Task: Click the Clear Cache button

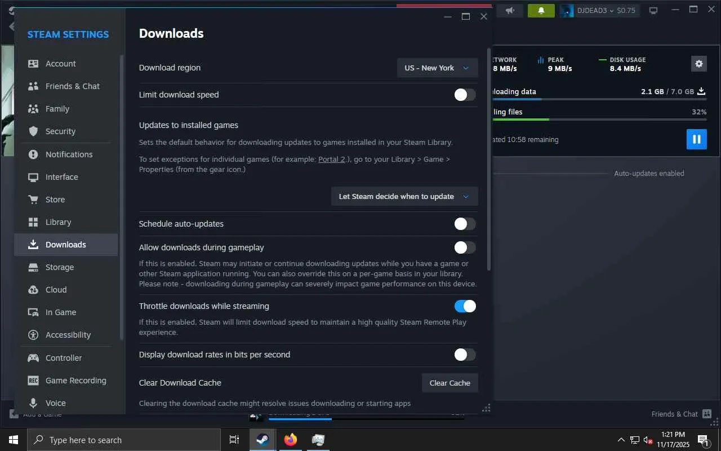Action: [x=450, y=383]
